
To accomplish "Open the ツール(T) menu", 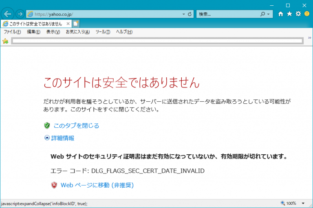I will [x=103, y=32].
